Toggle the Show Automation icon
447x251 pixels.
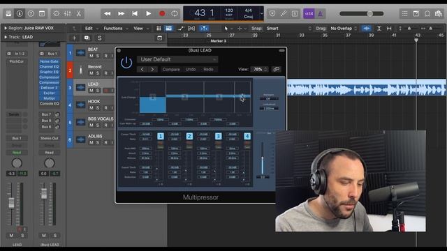180,29
